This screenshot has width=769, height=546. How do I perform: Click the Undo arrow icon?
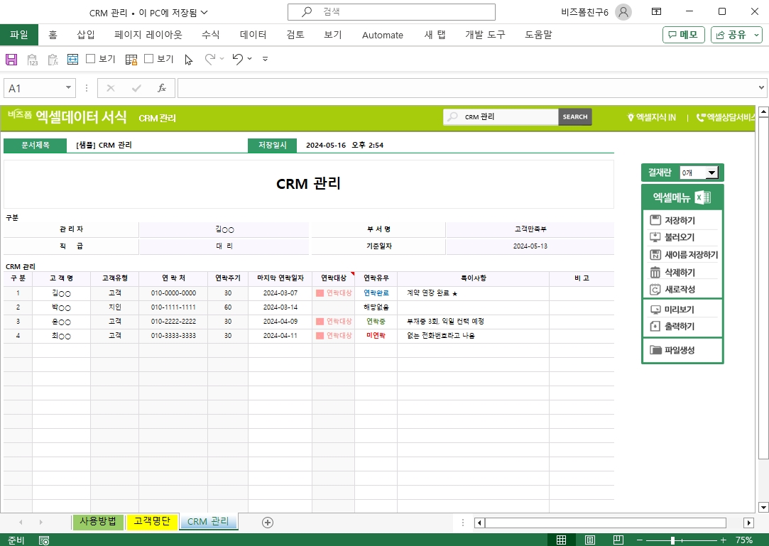[238, 60]
